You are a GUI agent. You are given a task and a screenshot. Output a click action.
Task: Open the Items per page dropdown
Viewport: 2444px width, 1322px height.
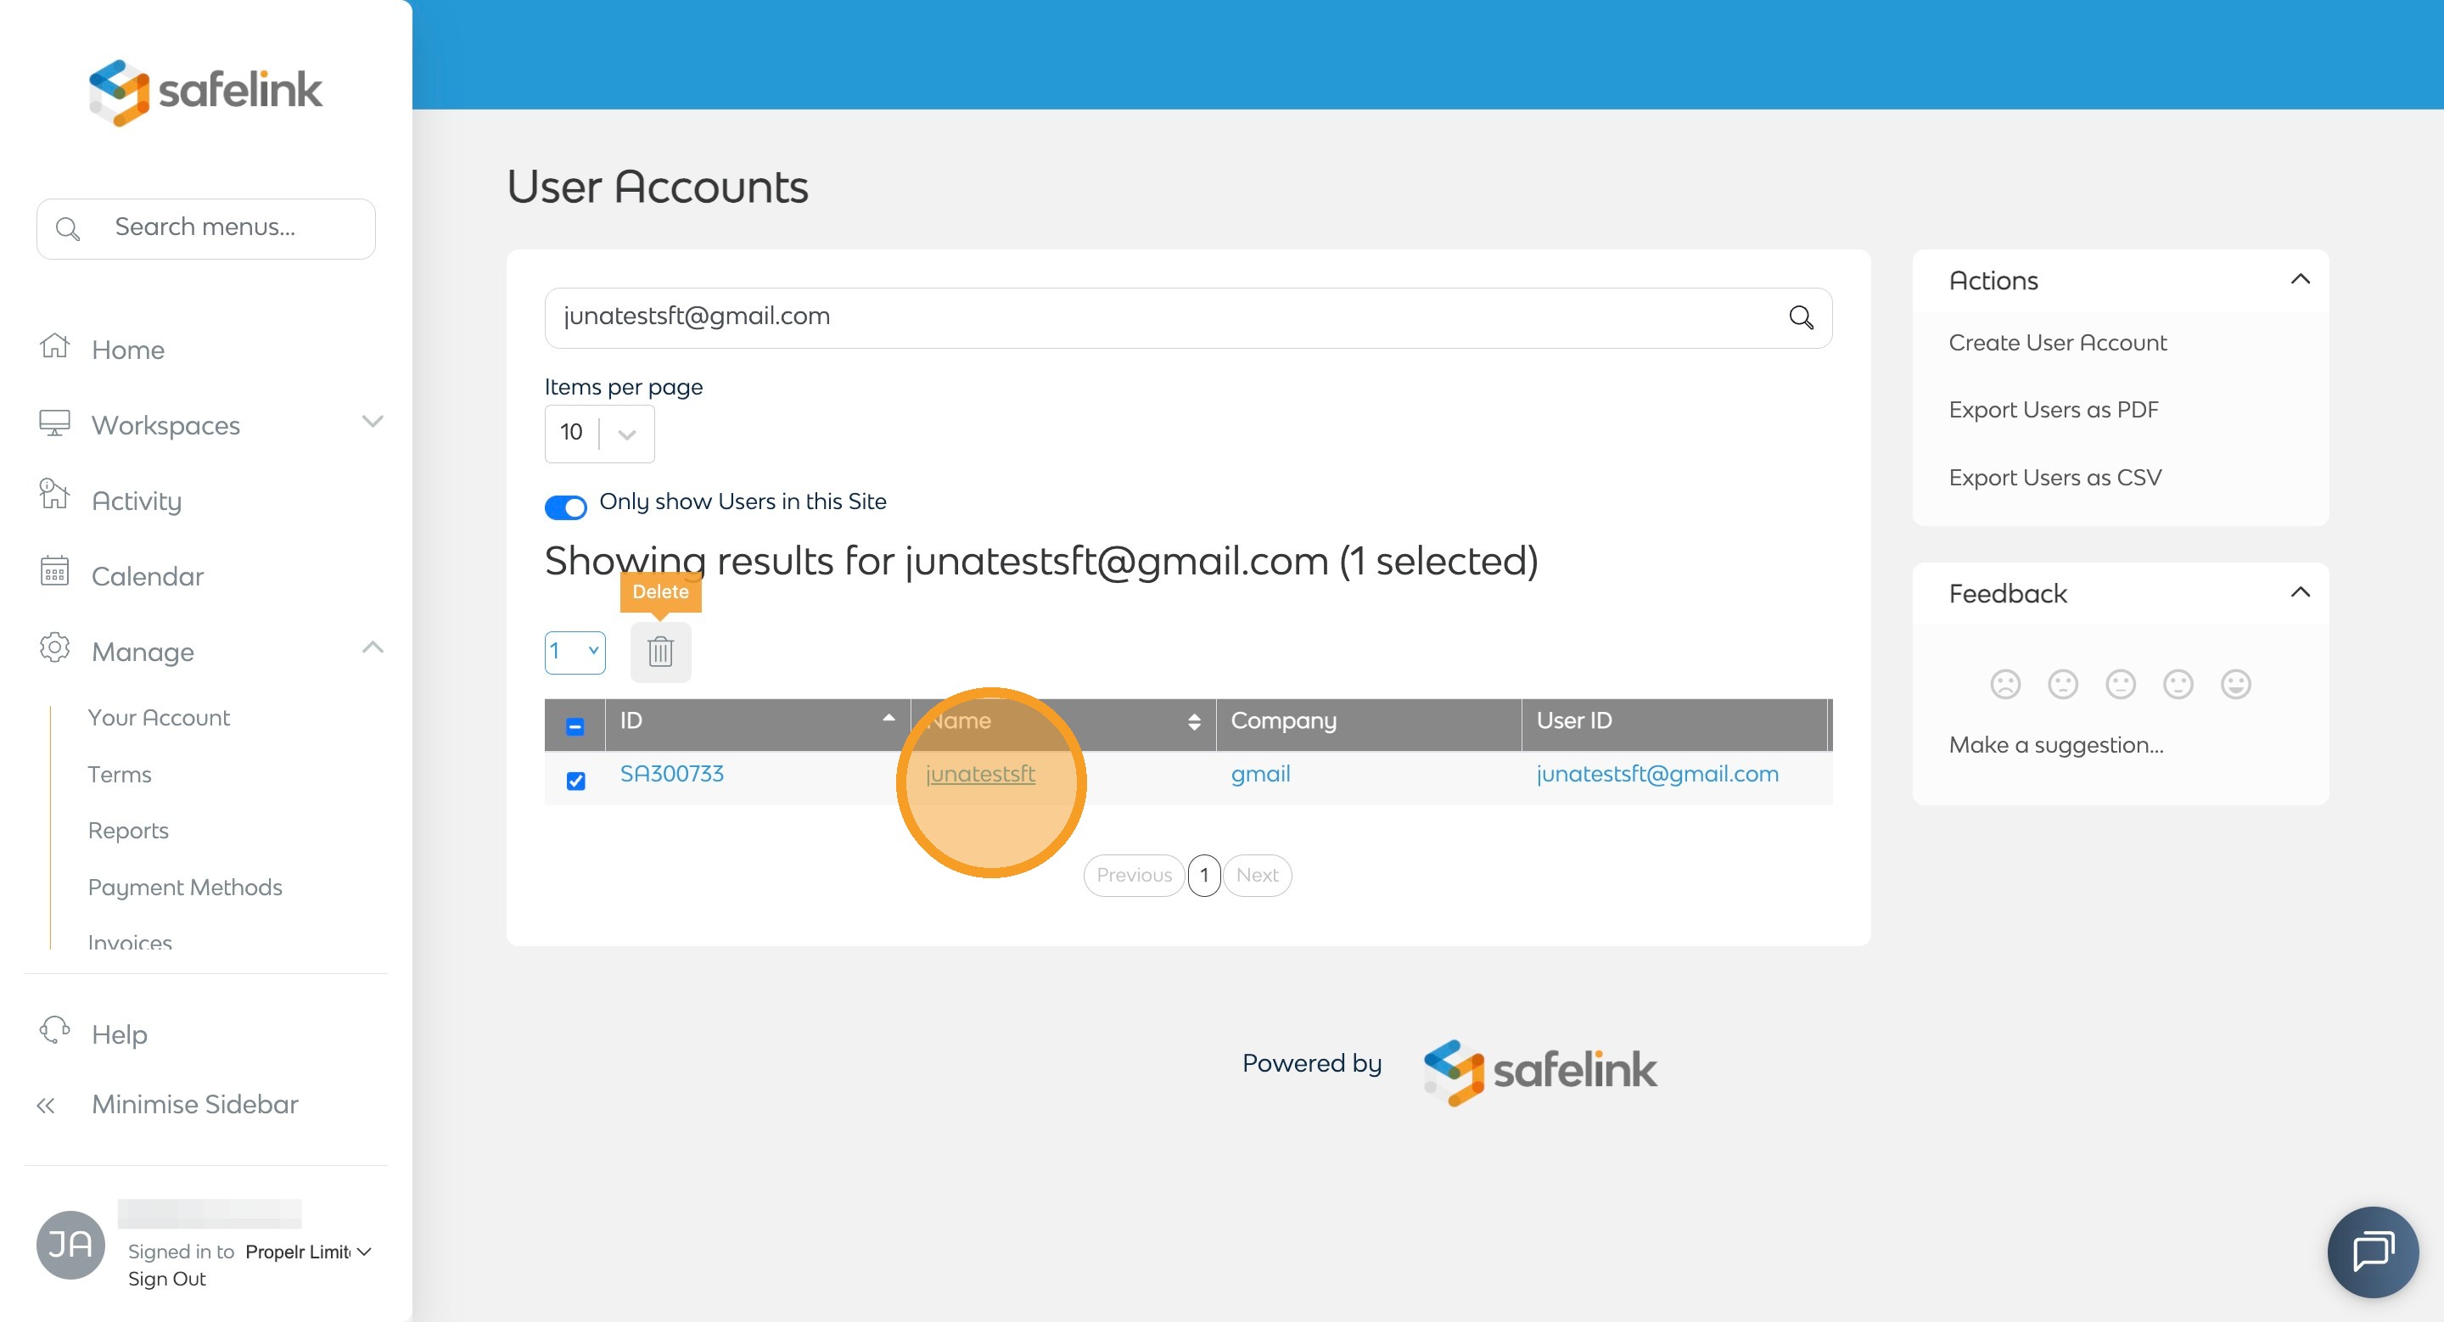pos(600,434)
